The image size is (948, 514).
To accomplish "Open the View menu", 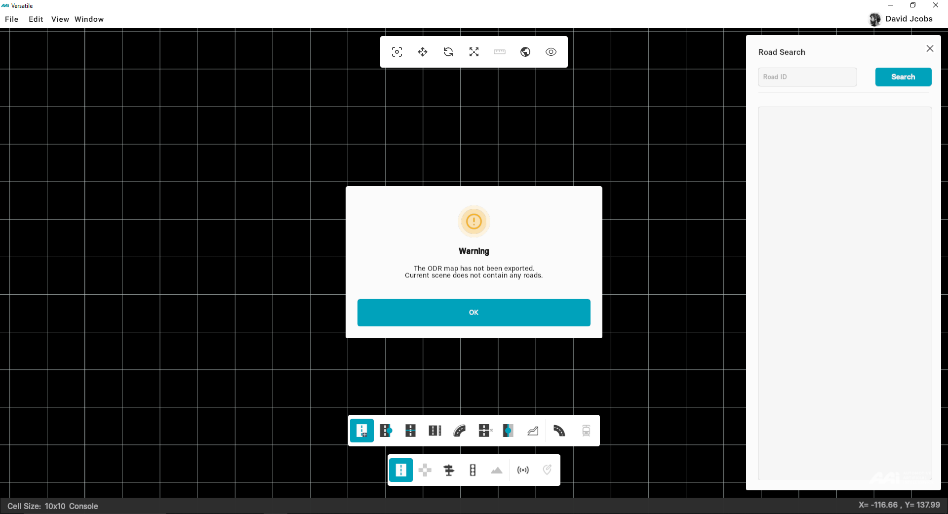I will pos(60,19).
